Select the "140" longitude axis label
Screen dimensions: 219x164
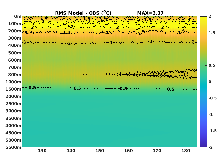(71, 151)
